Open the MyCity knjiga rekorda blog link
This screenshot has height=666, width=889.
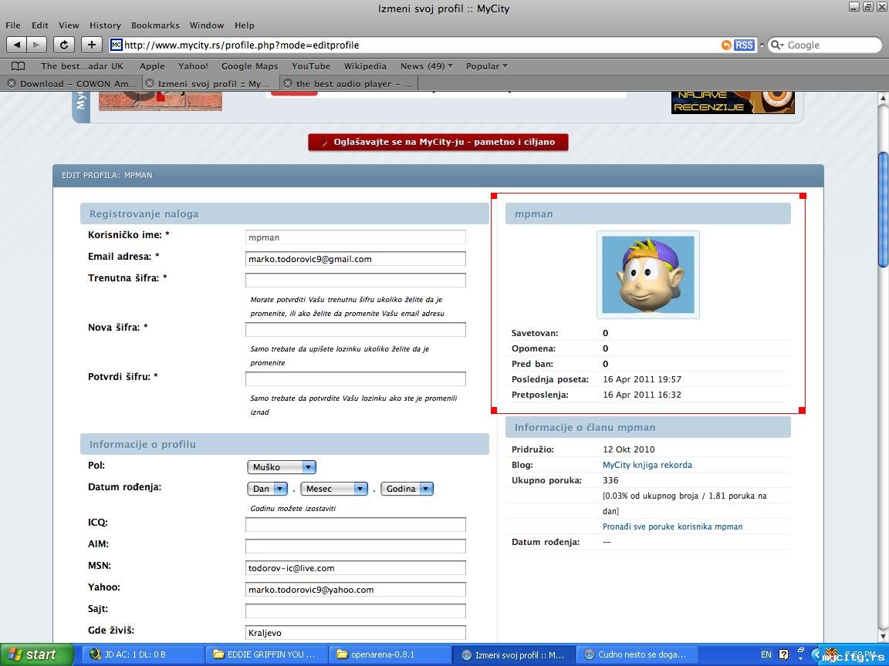tap(647, 465)
